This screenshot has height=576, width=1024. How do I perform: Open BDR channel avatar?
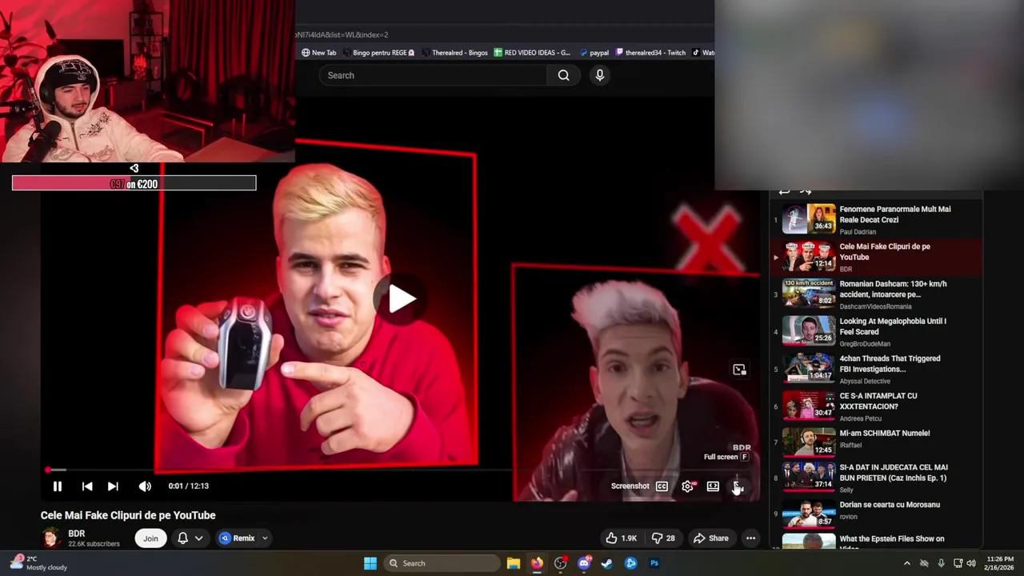point(52,538)
